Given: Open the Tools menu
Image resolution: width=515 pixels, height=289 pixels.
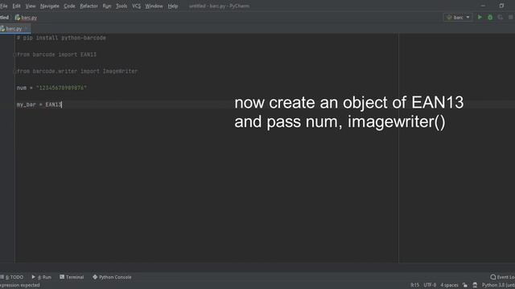Looking at the screenshot, I should (x=122, y=6).
